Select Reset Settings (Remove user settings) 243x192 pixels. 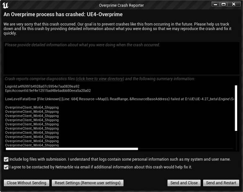click(x=88, y=183)
